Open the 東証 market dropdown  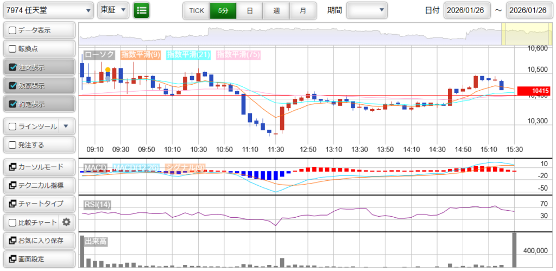click(113, 10)
